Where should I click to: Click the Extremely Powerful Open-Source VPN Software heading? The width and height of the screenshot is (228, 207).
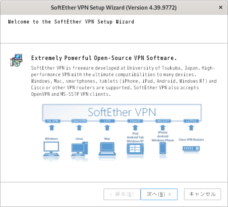104,58
